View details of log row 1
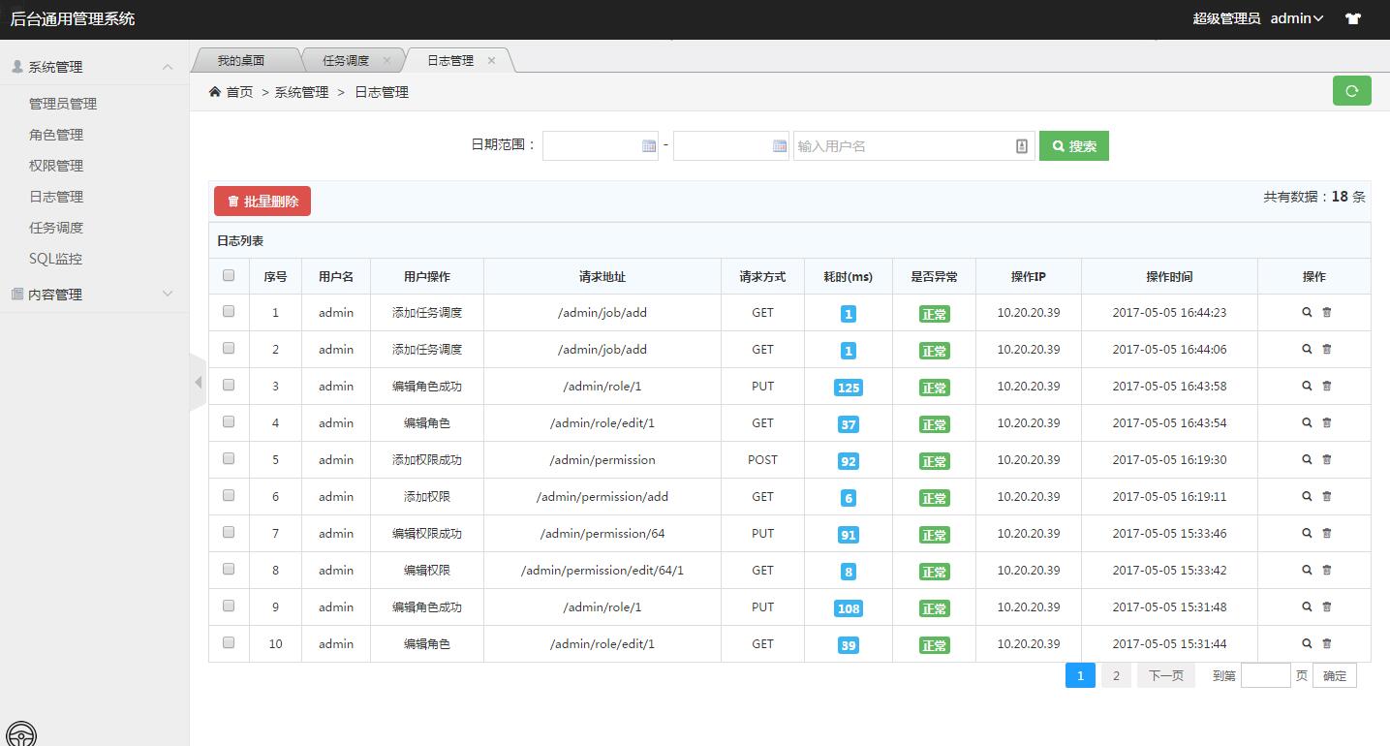The width and height of the screenshot is (1390, 746). pos(1307,312)
